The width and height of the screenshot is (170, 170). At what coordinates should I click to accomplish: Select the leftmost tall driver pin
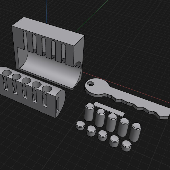point(89,112)
